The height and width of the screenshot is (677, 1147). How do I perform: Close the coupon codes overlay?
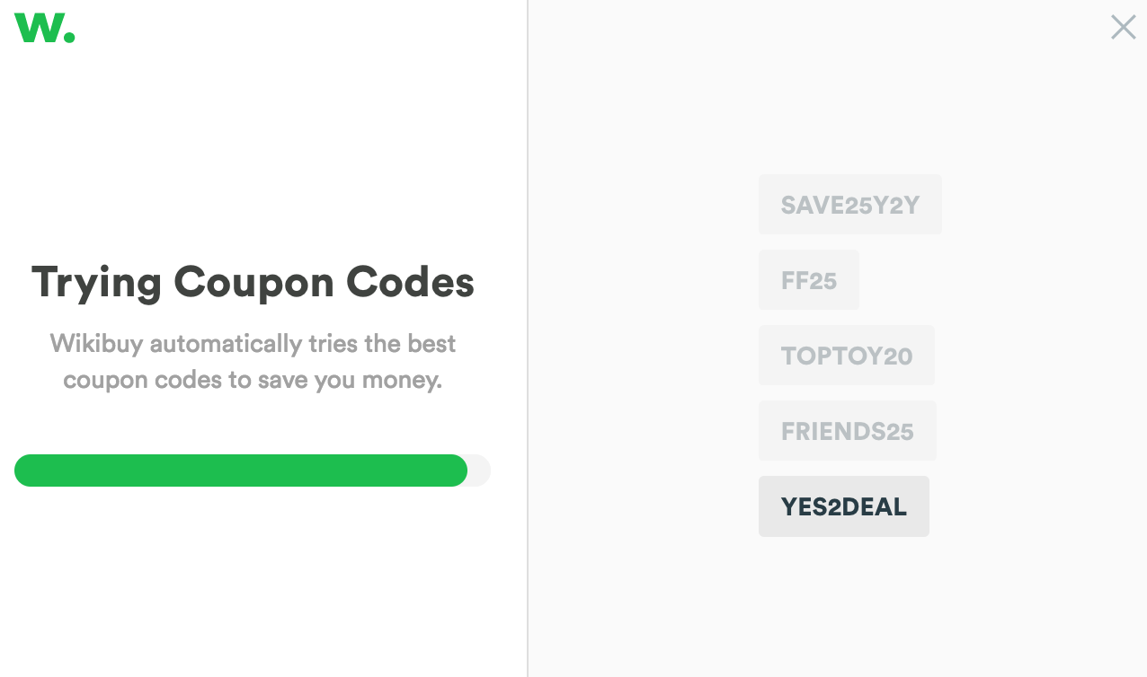tap(1123, 27)
